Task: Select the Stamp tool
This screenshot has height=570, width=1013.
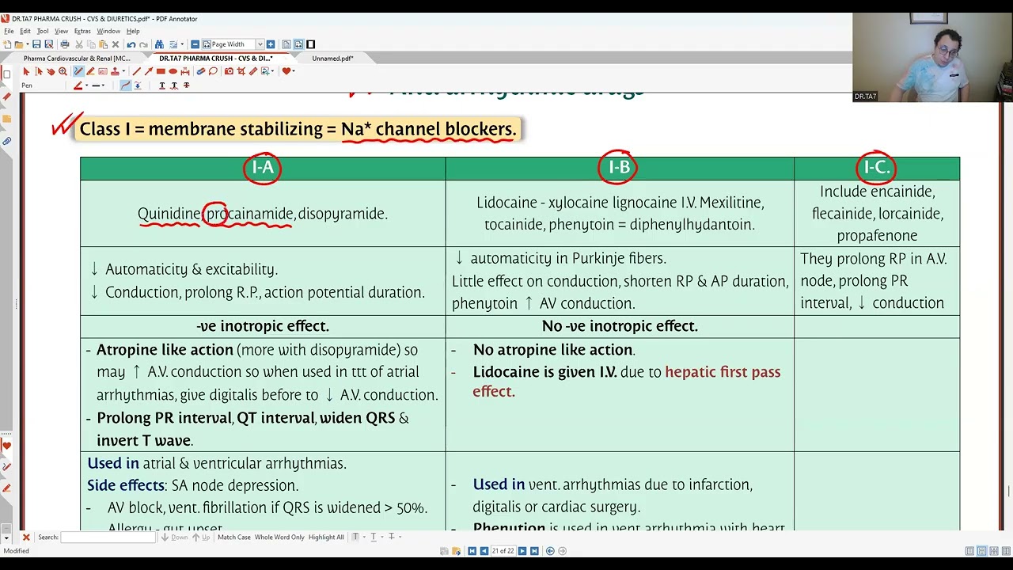Action: [115, 71]
